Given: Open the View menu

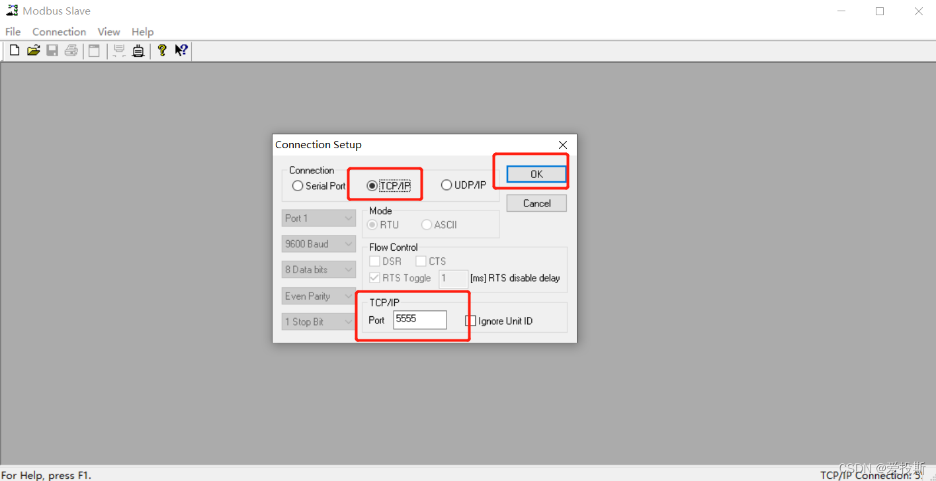Looking at the screenshot, I should click(109, 32).
